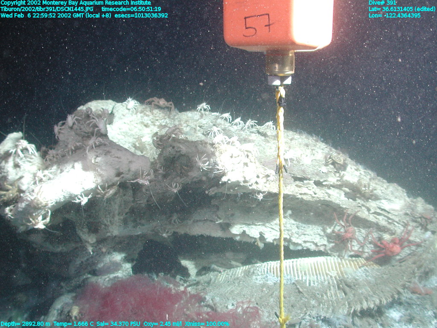This screenshot has height=328, width=437.
Task: Click the Lon= -122.4364395 reading
Action: click(x=395, y=15)
